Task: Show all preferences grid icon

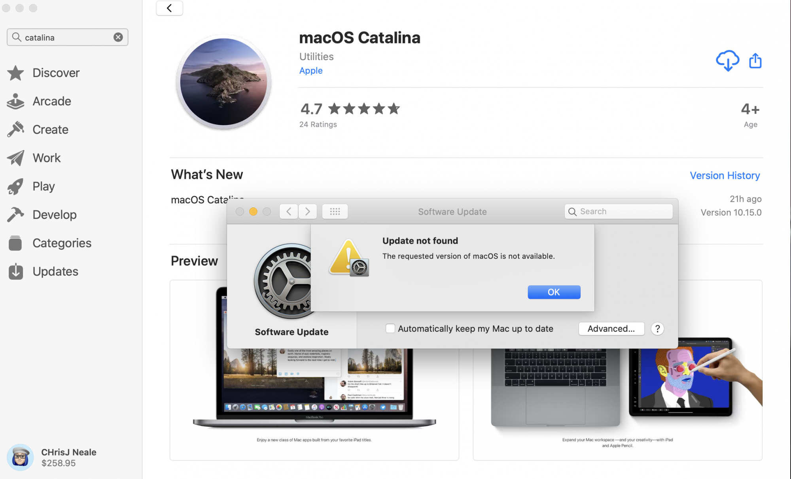Action: coord(335,212)
